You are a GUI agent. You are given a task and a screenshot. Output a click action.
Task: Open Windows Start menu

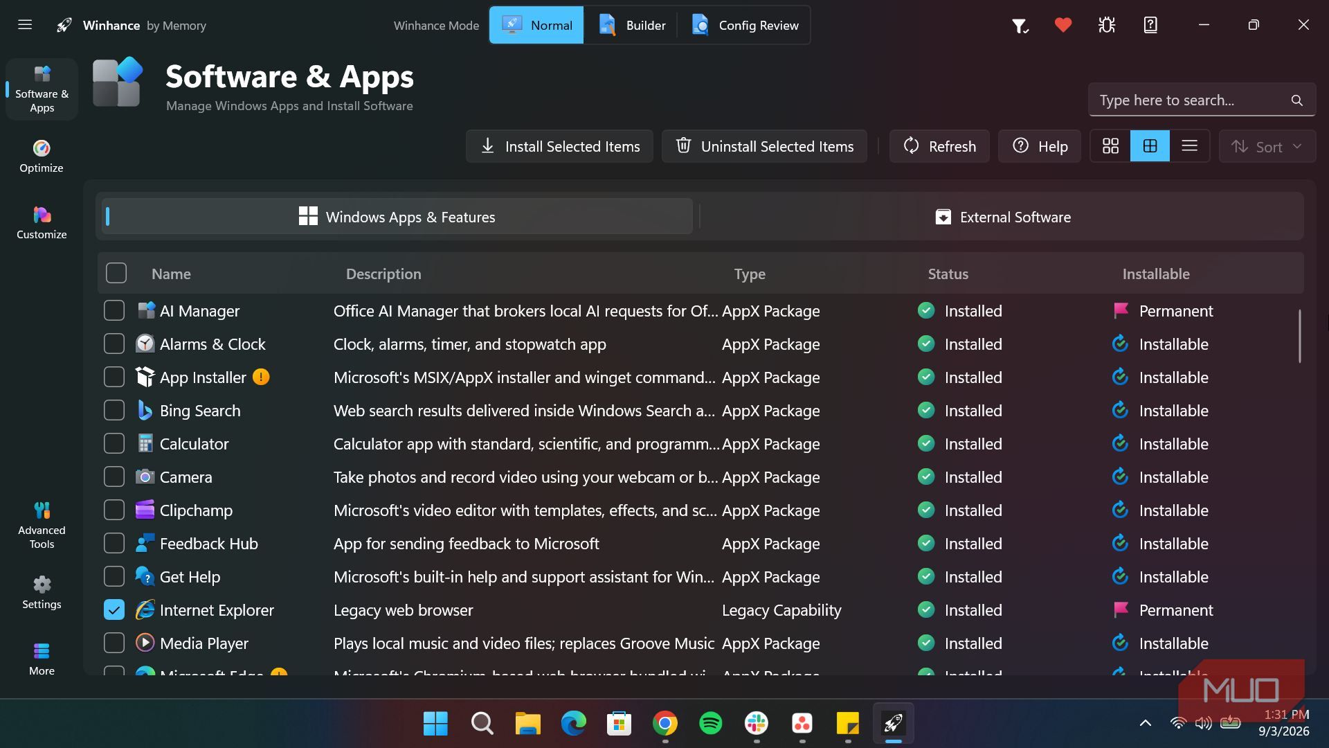pos(435,724)
